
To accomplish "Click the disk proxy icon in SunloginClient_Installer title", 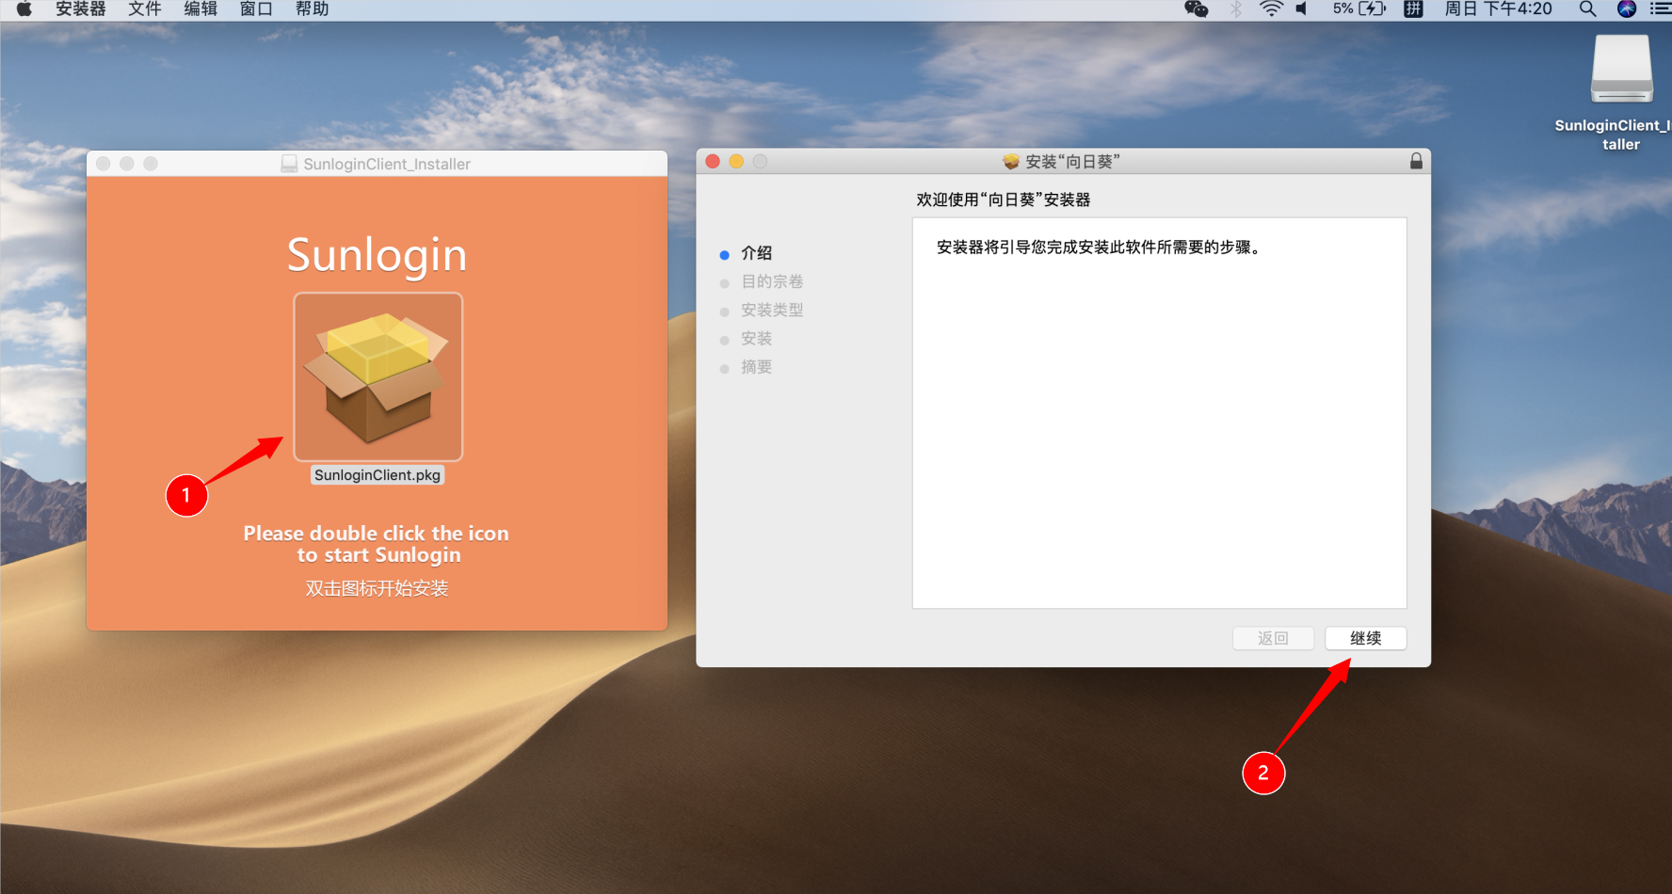I will 290,164.
